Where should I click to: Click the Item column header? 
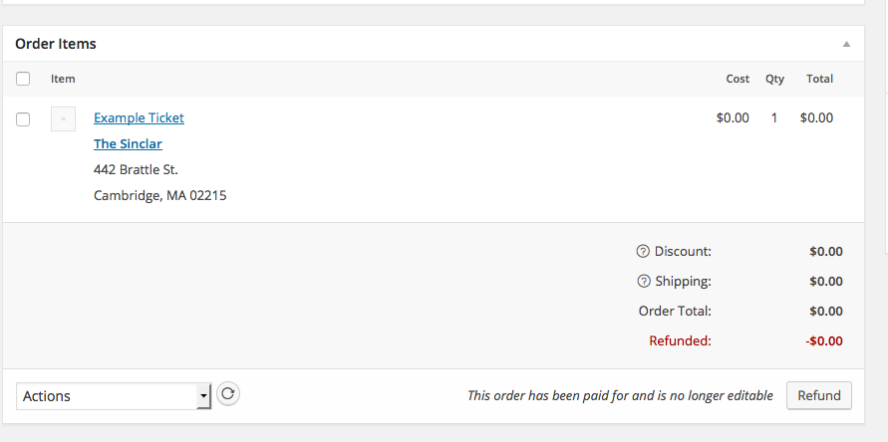63,79
